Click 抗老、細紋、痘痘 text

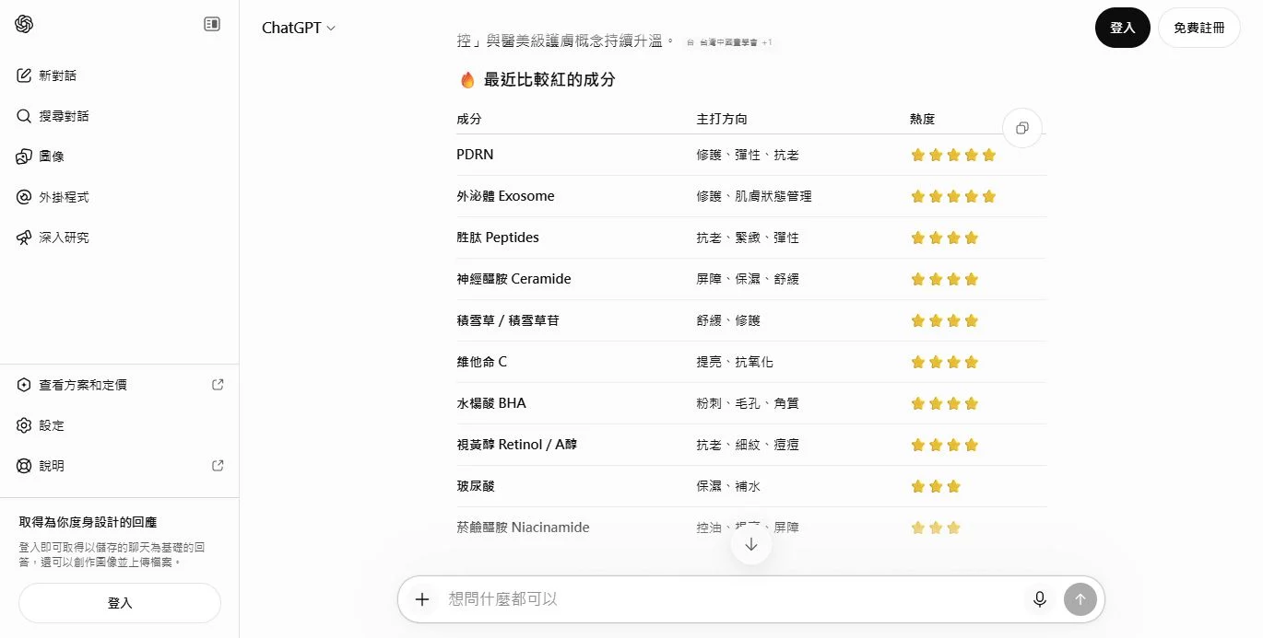tap(748, 445)
